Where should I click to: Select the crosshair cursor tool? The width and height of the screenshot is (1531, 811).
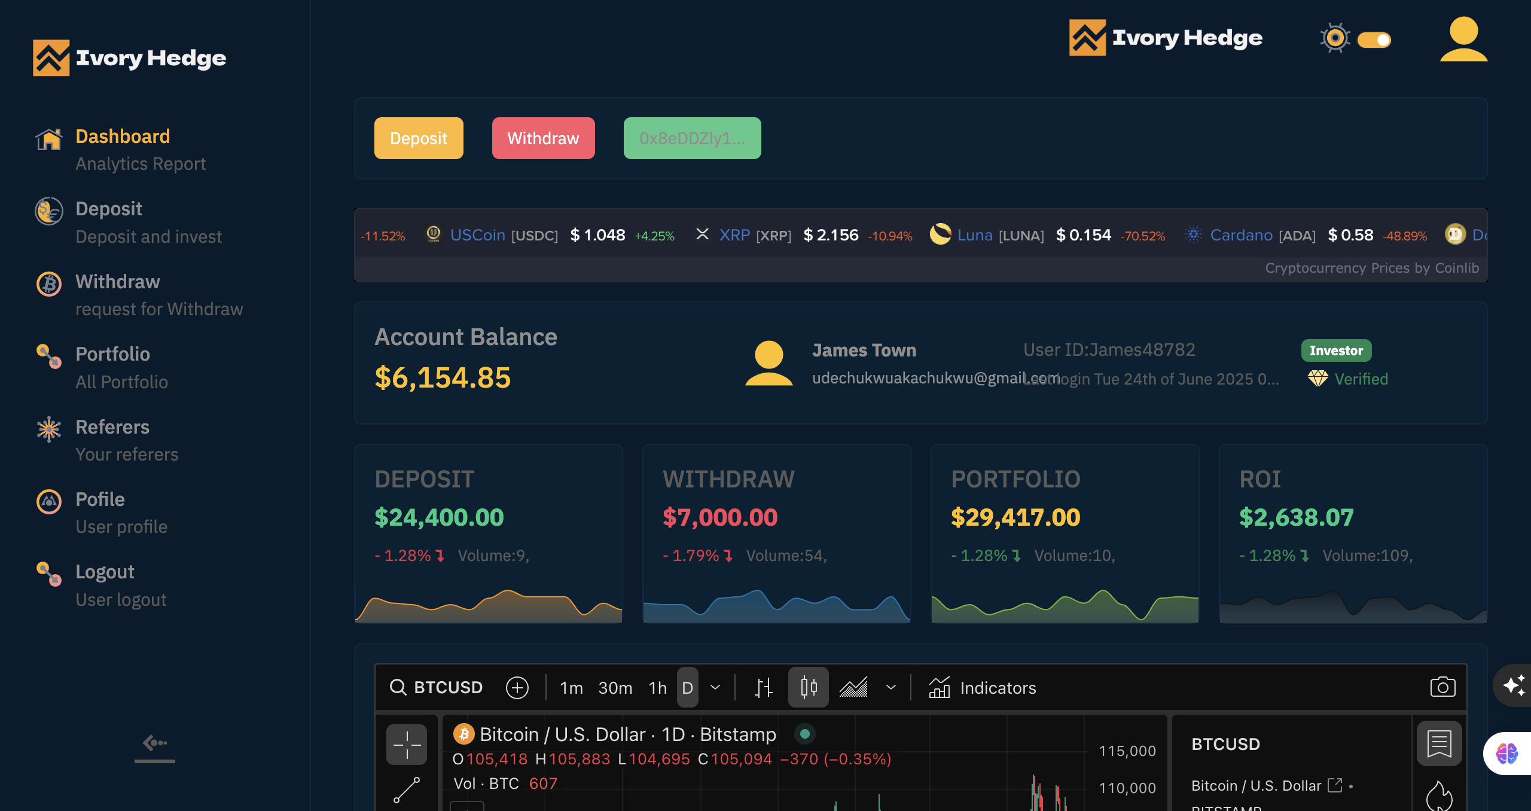coord(407,745)
